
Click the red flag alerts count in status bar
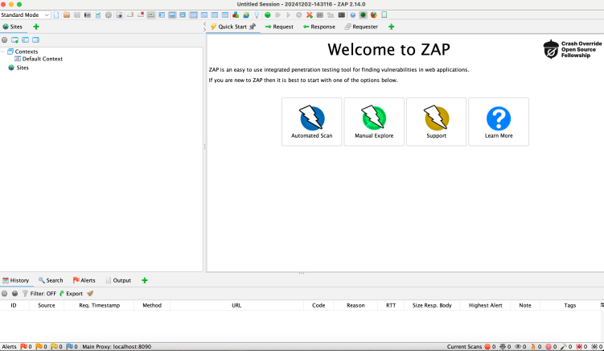tap(26, 347)
